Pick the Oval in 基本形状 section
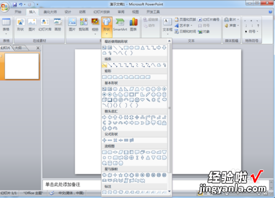This screenshot has height=198, width=275. (x=115, y=89)
